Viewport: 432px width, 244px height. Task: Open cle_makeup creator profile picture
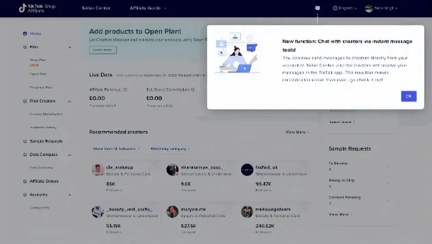click(x=98, y=170)
